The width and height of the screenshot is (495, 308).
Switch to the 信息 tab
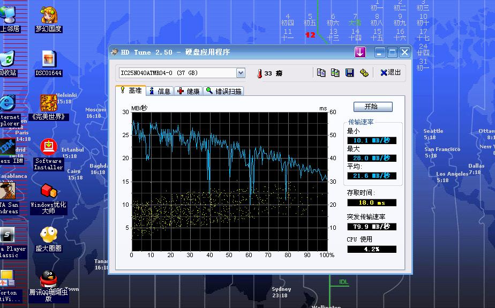coord(160,91)
